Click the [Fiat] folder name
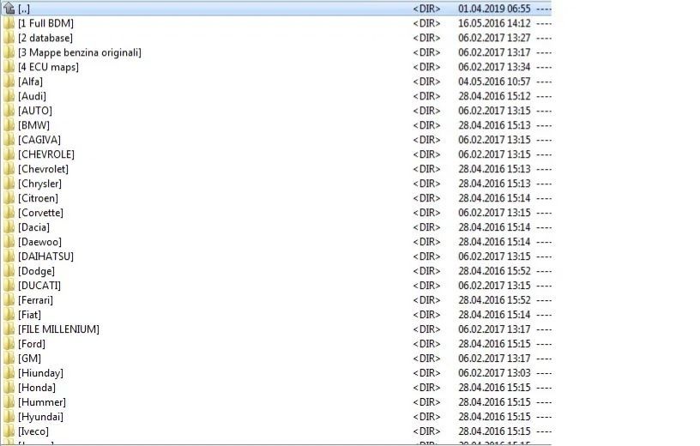Image resolution: width=700 pixels, height=446 pixels. click(x=29, y=315)
